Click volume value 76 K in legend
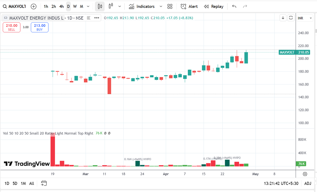 click(x=99, y=133)
